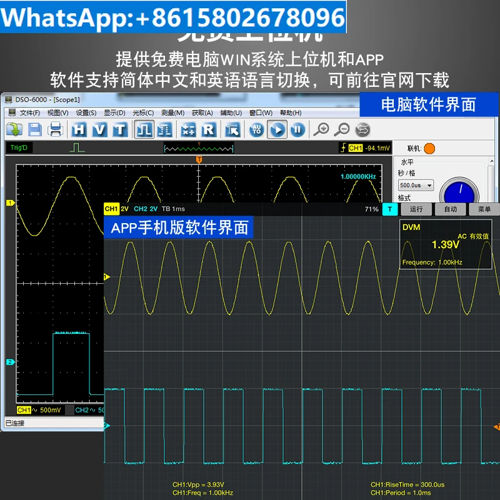Viewport: 500px width, 500px height.
Task: Open the 设置(S) menu
Action: 86,112
